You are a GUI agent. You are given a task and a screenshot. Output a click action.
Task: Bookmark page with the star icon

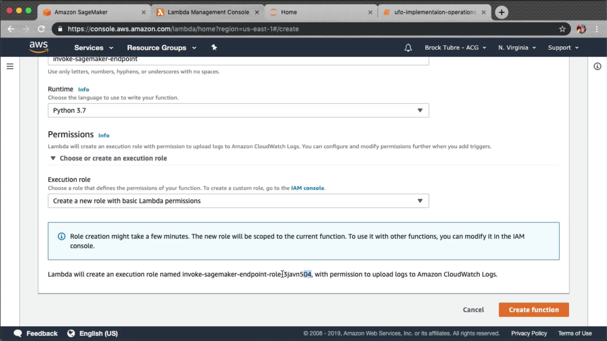pyautogui.click(x=562, y=29)
